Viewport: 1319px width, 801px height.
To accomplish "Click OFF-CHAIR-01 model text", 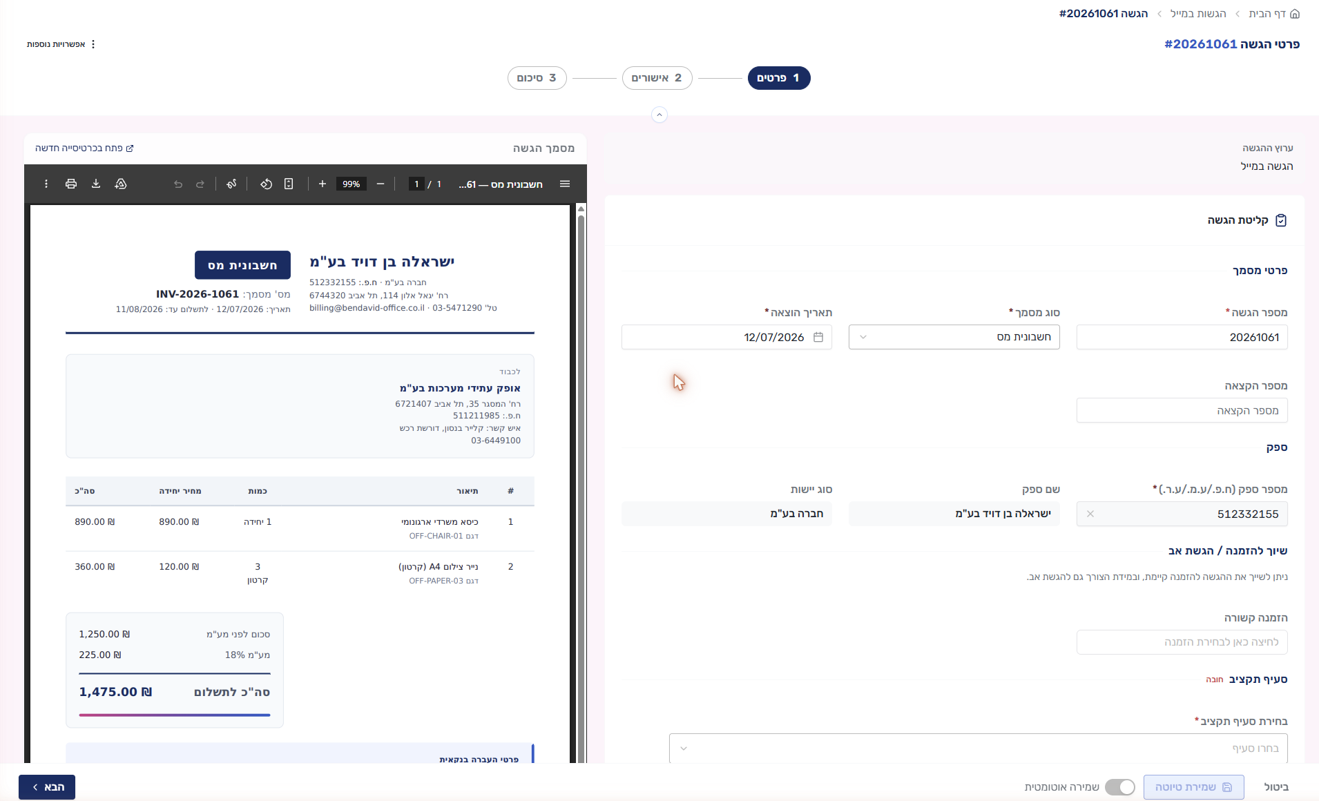I will tap(436, 536).
